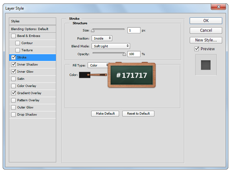
Task: Open the Position dropdown
Action: tap(102, 38)
